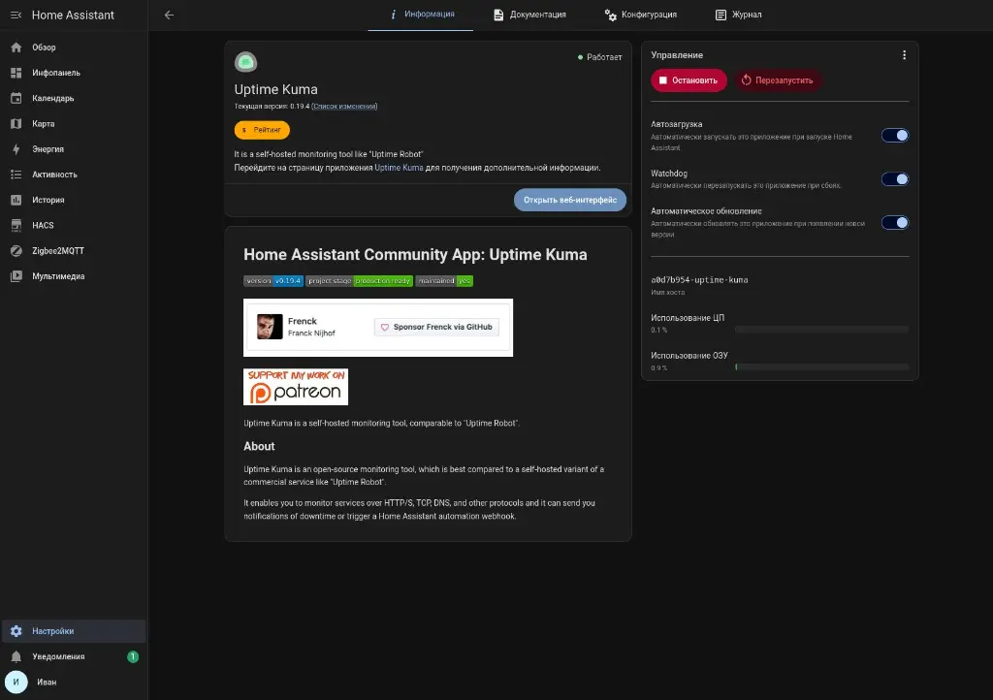Click the orange Рейтинг badge
This screenshot has width=993, height=700.
(x=262, y=130)
